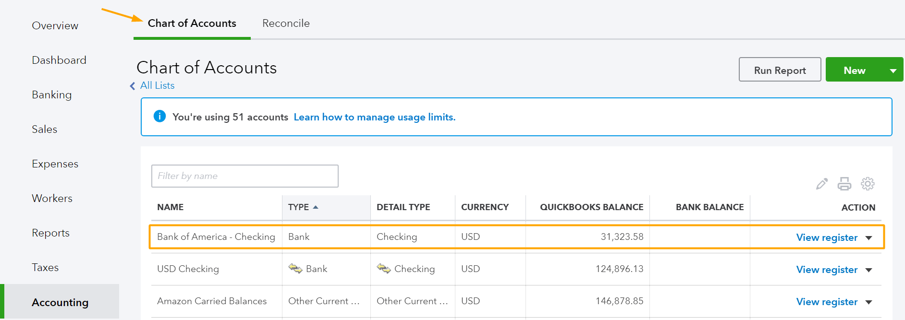Click the pencil batch edit icon
Screen dimensions: 905x320
pyautogui.click(x=822, y=184)
